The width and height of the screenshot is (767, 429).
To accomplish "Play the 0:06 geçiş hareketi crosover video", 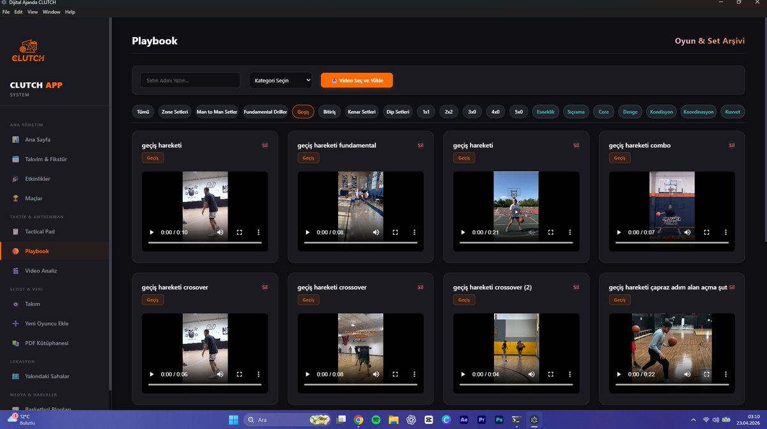I will [x=151, y=375].
